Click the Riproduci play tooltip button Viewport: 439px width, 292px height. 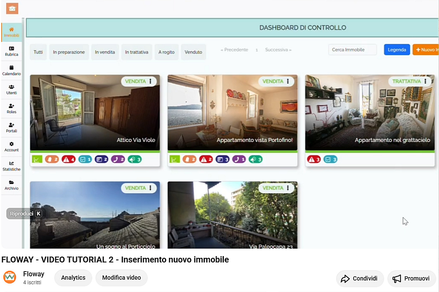[26, 214]
